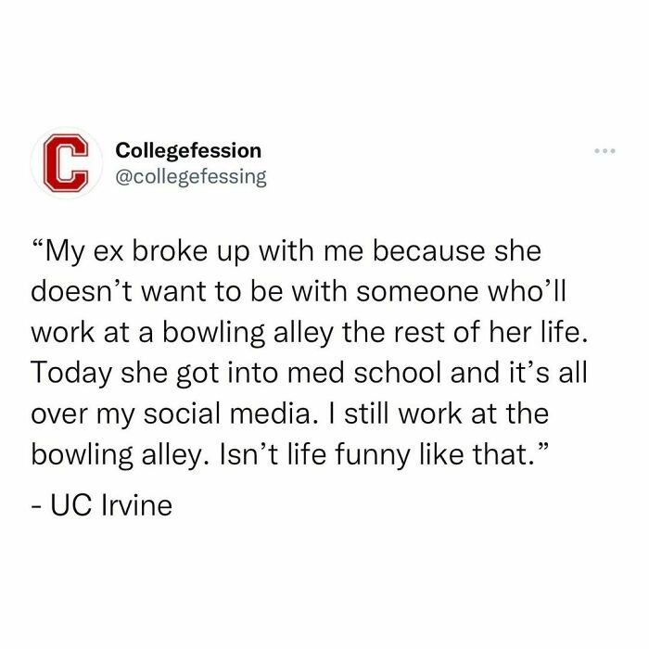The width and height of the screenshot is (649, 649).
Task: Click the word "funny" in the last quote line
Action: point(372,455)
